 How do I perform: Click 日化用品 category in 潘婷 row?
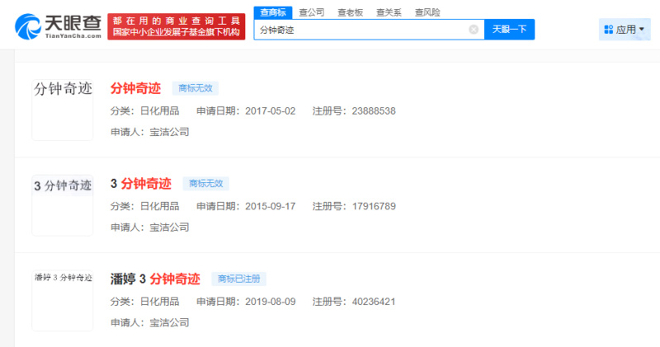click(159, 302)
